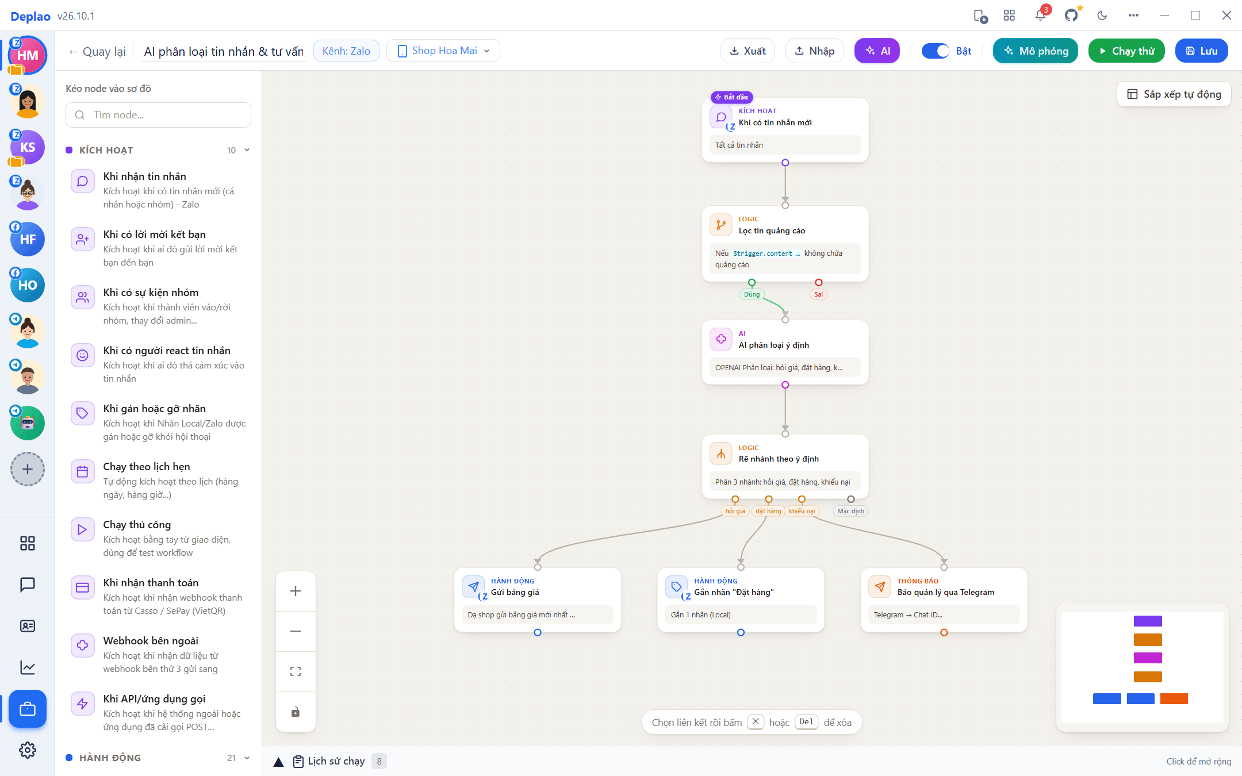Click Quay lại to go back
This screenshot has width=1242, height=776.
click(97, 52)
